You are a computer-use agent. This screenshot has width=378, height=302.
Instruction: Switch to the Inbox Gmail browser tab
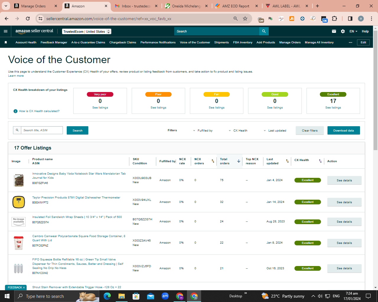pyautogui.click(x=136, y=6)
